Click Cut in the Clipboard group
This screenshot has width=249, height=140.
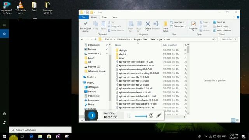tap(111, 22)
